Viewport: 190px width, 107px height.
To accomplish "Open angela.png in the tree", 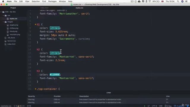I will (x=14, y=25).
